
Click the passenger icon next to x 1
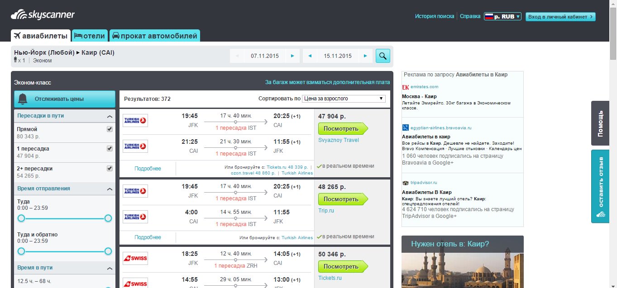tap(16, 60)
